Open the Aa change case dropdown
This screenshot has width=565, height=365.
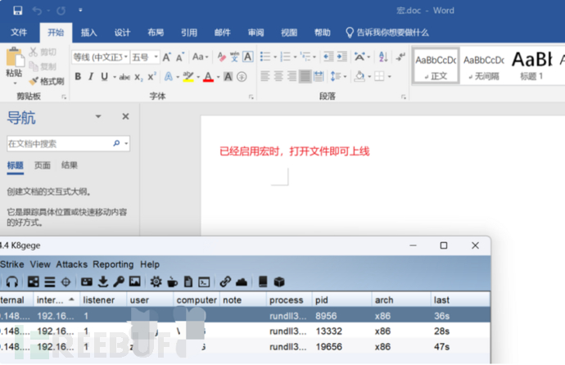pyautogui.click(x=200, y=56)
